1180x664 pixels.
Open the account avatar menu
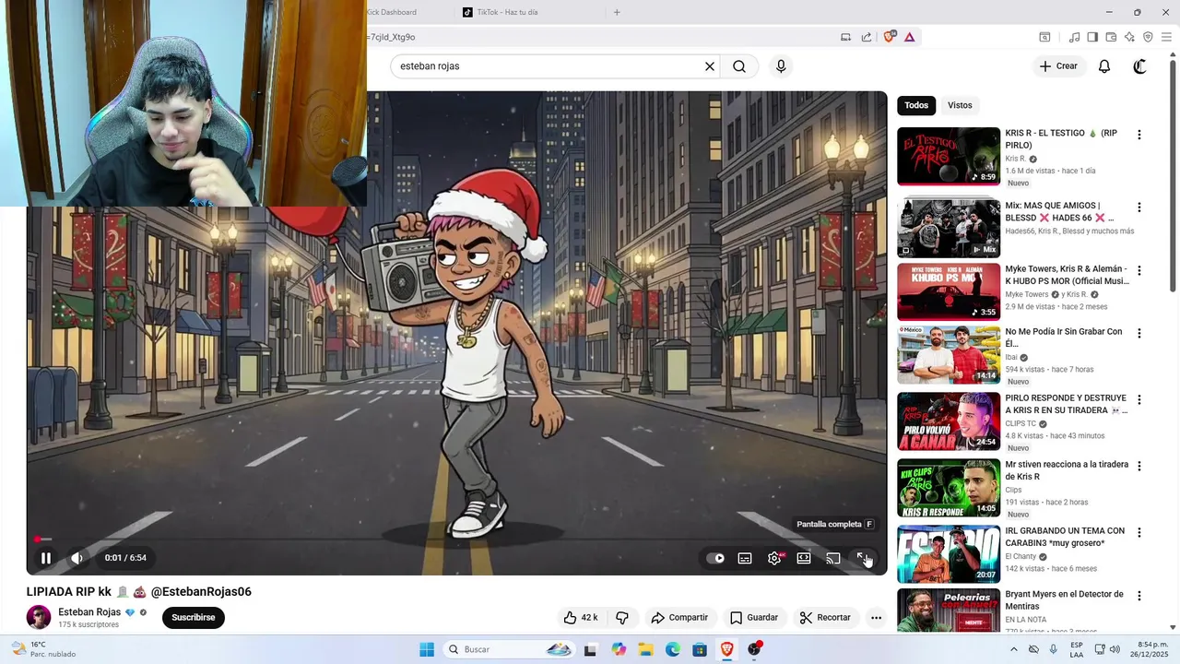(x=1140, y=66)
